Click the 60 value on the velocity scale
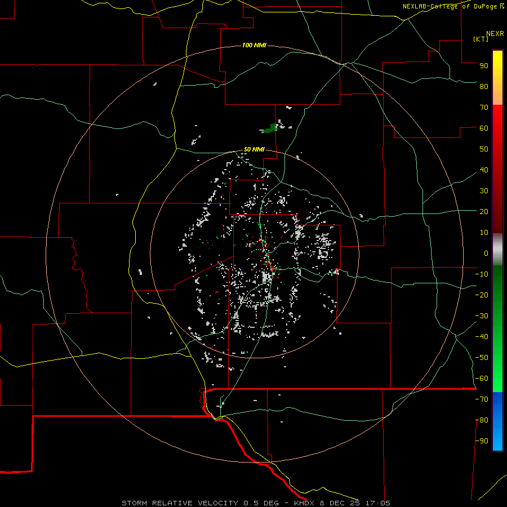This screenshot has width=507, height=507. (x=484, y=128)
